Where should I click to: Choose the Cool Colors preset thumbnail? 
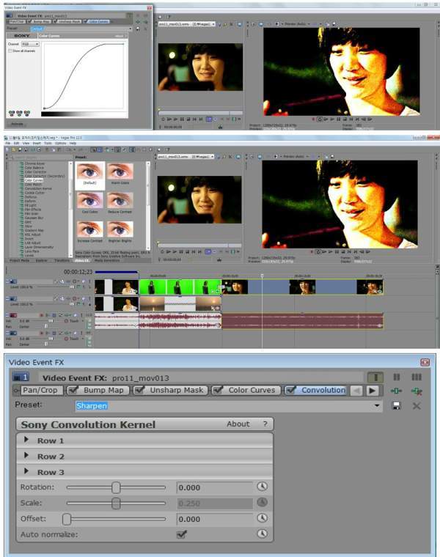90,202
